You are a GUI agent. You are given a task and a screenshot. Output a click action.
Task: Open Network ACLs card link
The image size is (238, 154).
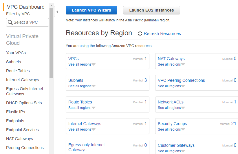pyautogui.click(x=171, y=102)
